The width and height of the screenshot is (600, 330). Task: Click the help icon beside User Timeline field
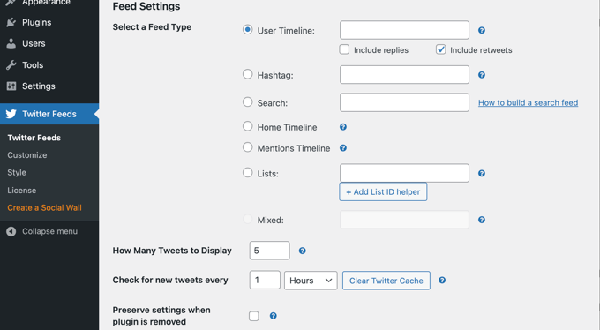coord(482,30)
